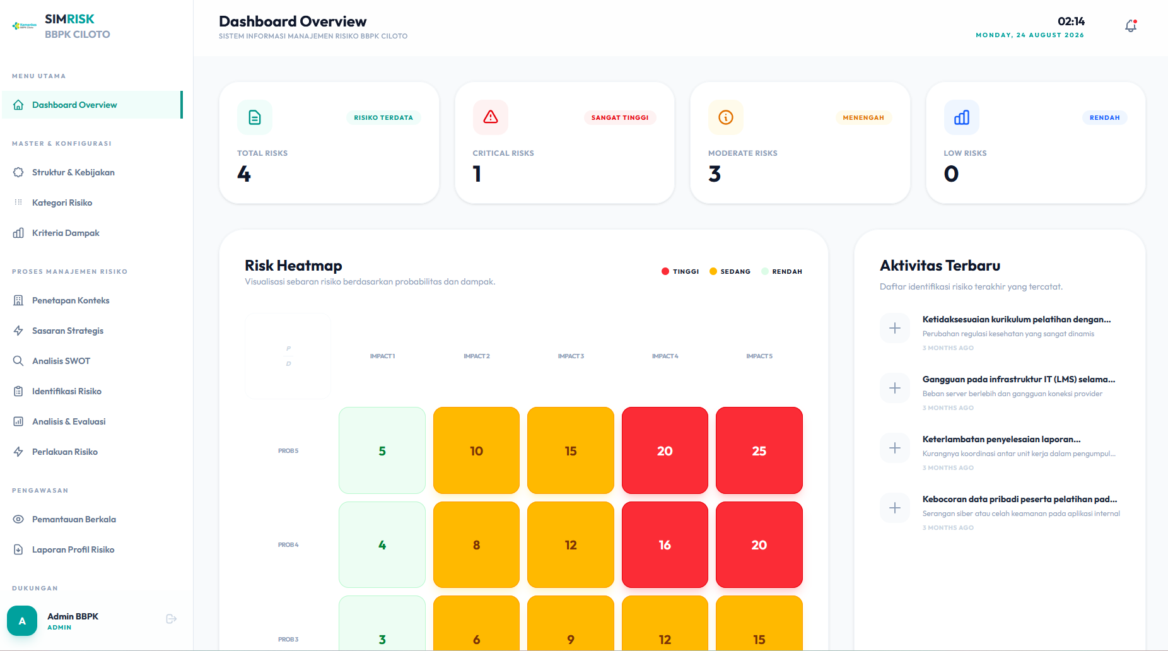
Task: Click the Admin BBPK user name
Action: pyautogui.click(x=73, y=616)
